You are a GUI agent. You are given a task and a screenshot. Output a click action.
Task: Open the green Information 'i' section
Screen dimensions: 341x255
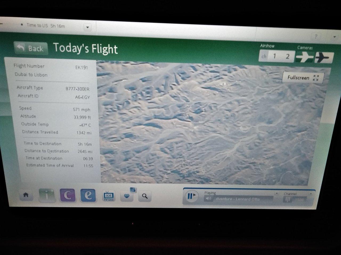click(47, 195)
